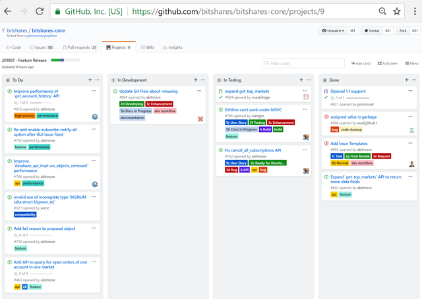This screenshot has width=422, height=299.
Task: Open the Unwatch dropdown
Action: [x=333, y=31]
